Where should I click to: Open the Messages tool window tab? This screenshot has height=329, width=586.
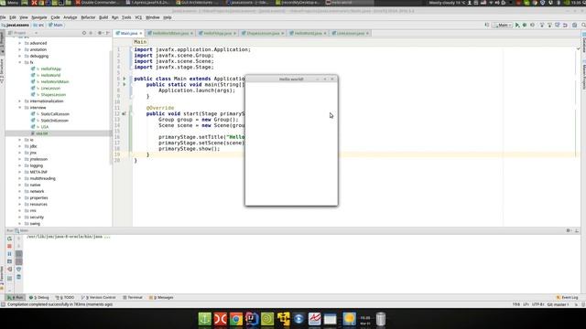[161, 298]
